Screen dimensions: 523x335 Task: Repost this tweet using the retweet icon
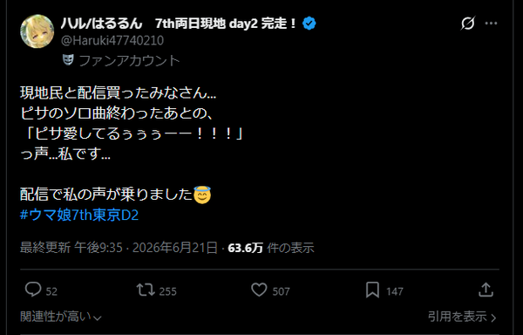pos(146,290)
